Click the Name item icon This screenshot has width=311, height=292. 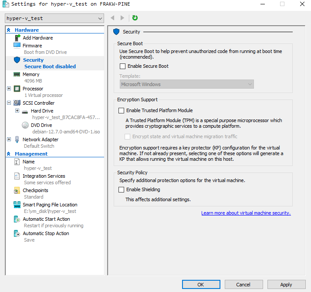[x=17, y=162]
